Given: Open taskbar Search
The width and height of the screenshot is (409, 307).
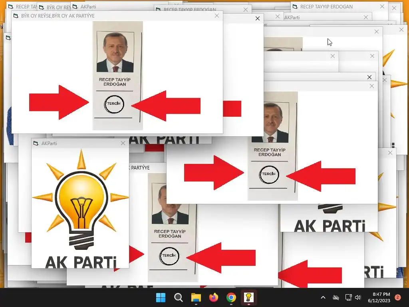Looking at the screenshot, I should click(179, 297).
